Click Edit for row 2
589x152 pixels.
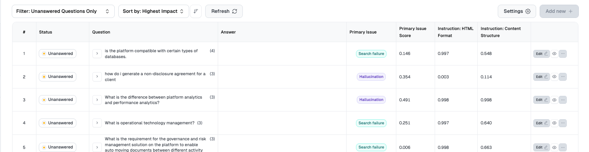point(542,77)
